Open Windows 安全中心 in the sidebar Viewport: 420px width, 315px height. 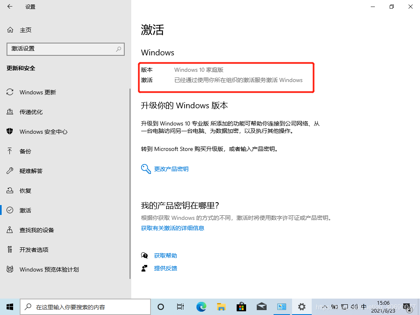coord(65,132)
